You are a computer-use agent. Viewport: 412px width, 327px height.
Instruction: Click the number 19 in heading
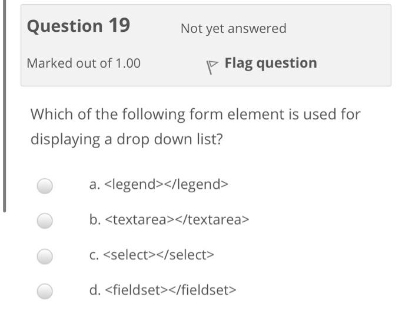118,26
